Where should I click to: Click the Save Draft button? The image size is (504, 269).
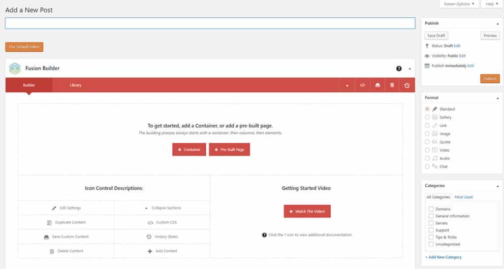pyautogui.click(x=436, y=35)
